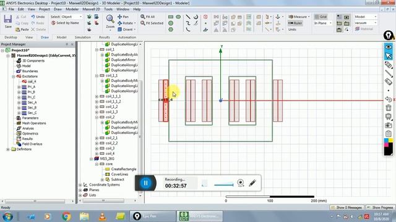This screenshot has height=222, width=396.
Task: Open the Tools menu
Action: pos(108,9)
